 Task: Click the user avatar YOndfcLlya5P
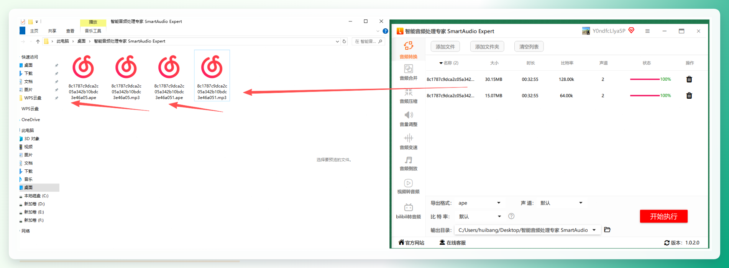click(x=586, y=31)
